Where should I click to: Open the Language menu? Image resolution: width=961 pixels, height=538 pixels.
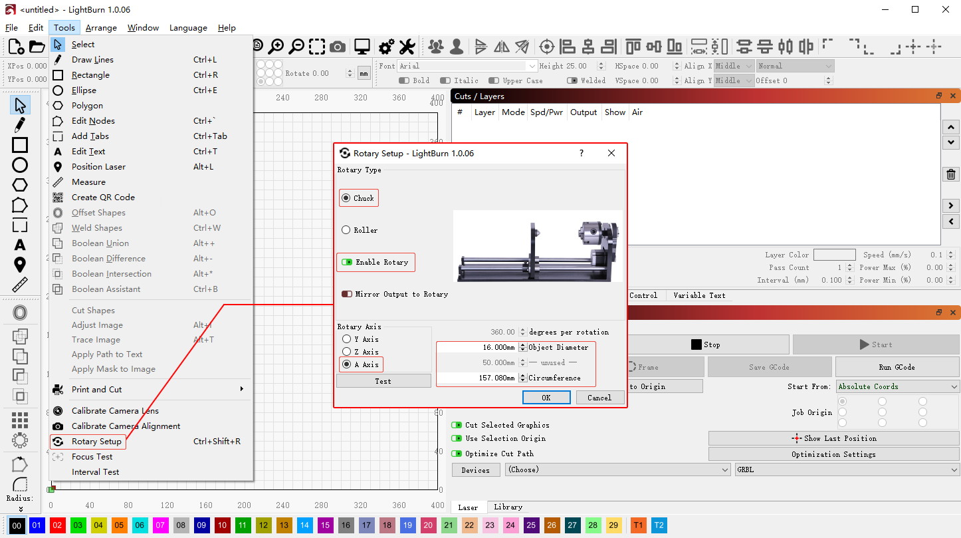[188, 28]
